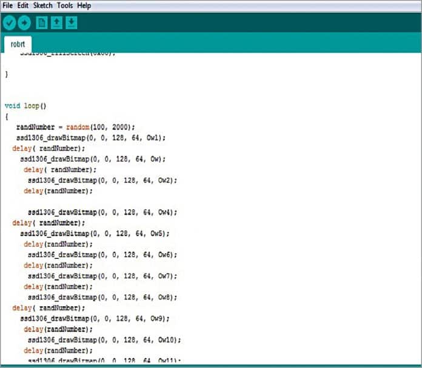Click the drawBitmap line ending with Ow10
This screenshot has width=422, height=368.
104,340
